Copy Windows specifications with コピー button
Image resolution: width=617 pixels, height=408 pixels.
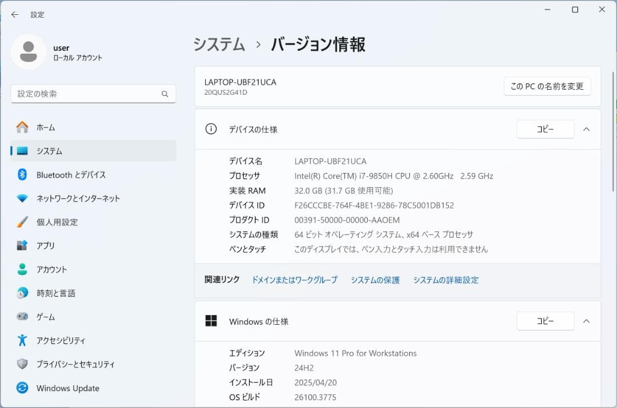[545, 321]
